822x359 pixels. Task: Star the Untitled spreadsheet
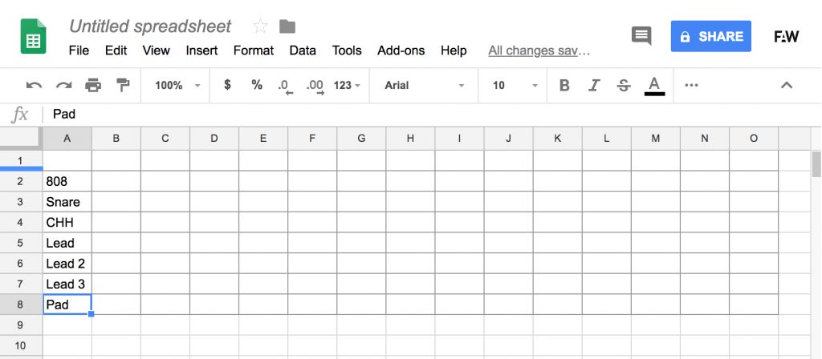(x=260, y=26)
